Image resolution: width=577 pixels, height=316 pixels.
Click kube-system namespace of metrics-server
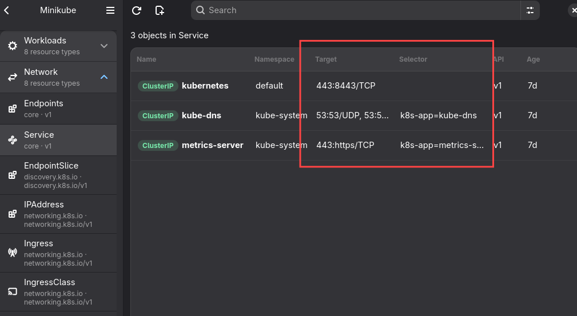[x=281, y=145]
